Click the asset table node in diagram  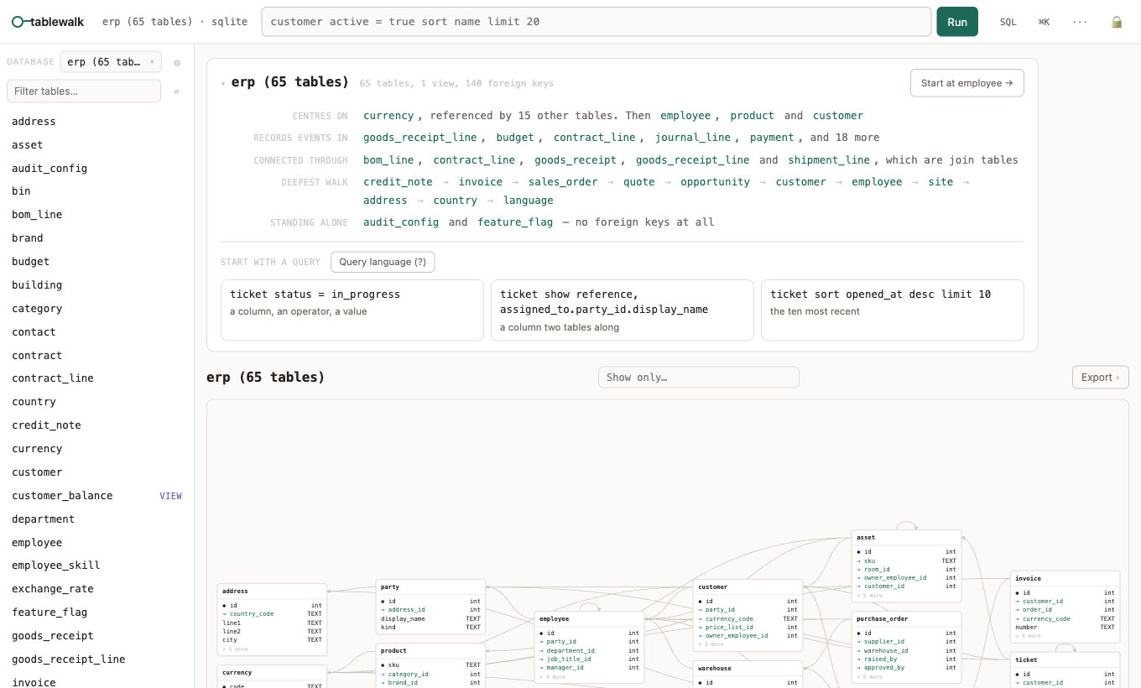point(906,566)
